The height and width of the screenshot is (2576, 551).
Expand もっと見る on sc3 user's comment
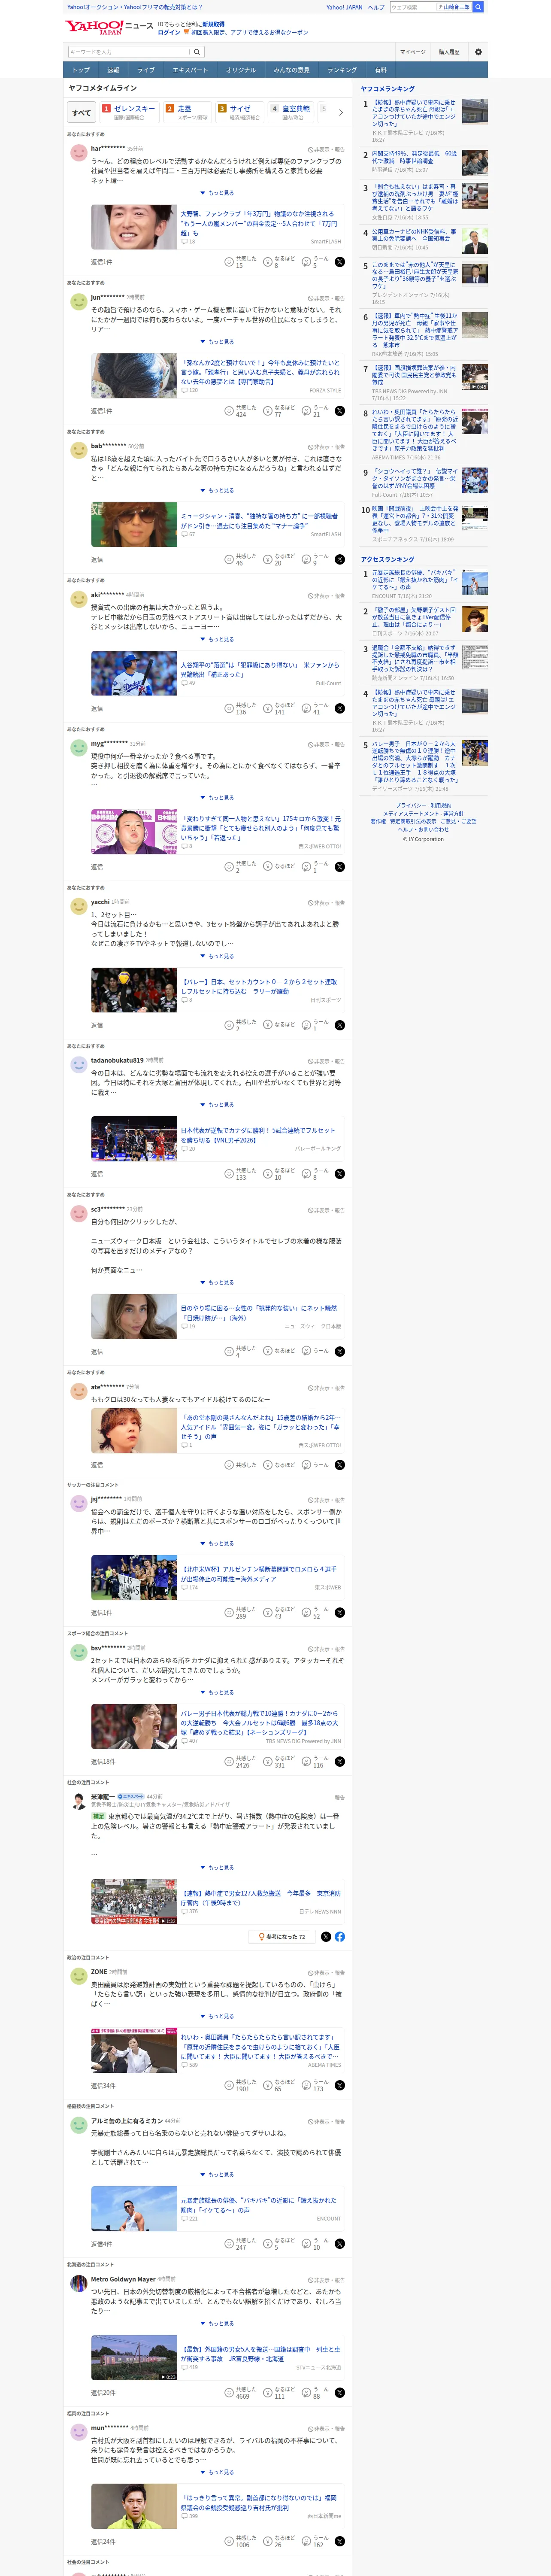pos(218,1282)
